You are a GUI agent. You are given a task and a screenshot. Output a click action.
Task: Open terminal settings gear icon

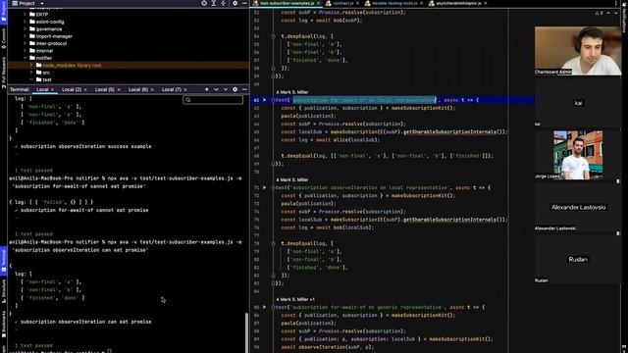click(x=235, y=89)
